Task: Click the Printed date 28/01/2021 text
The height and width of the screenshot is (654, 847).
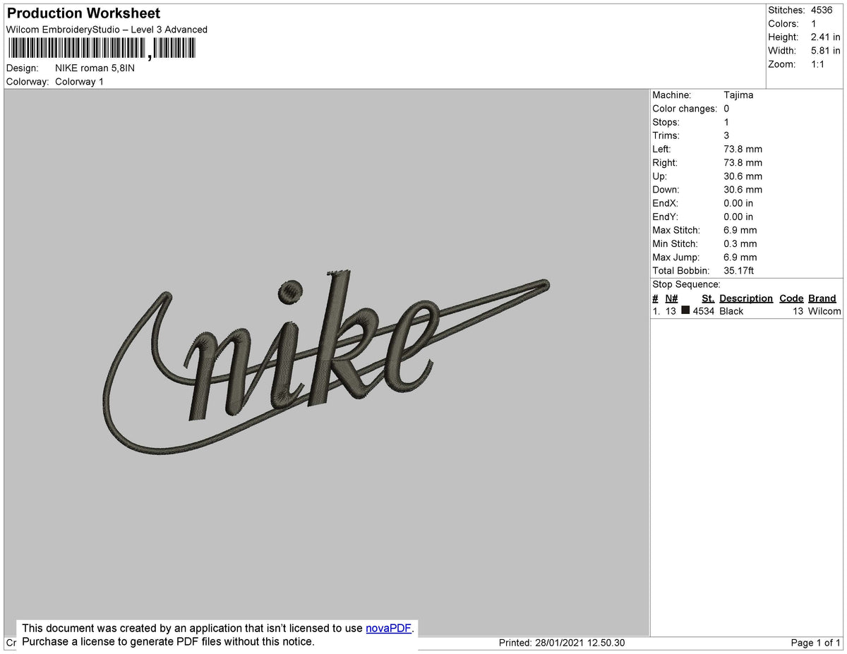Action: tap(559, 643)
